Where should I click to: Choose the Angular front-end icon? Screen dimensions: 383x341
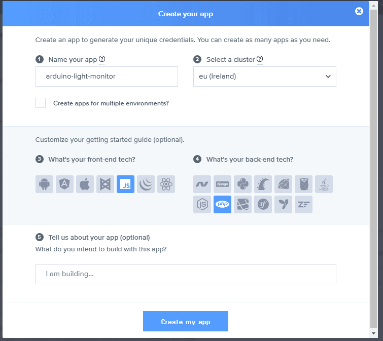pyautogui.click(x=64, y=184)
